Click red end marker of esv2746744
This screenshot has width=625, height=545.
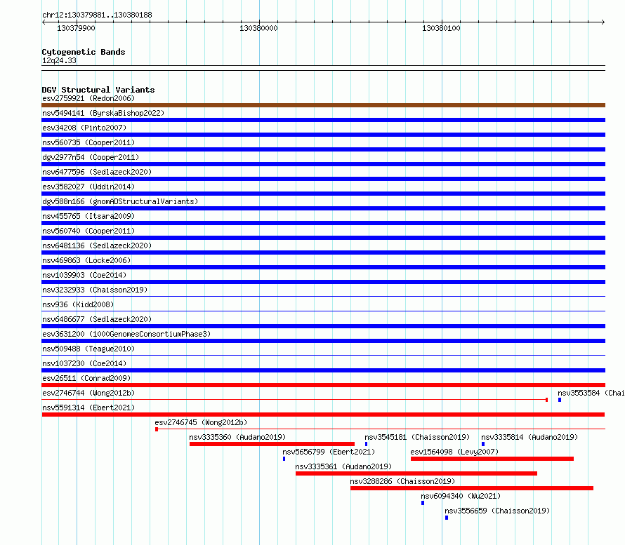coord(546,400)
